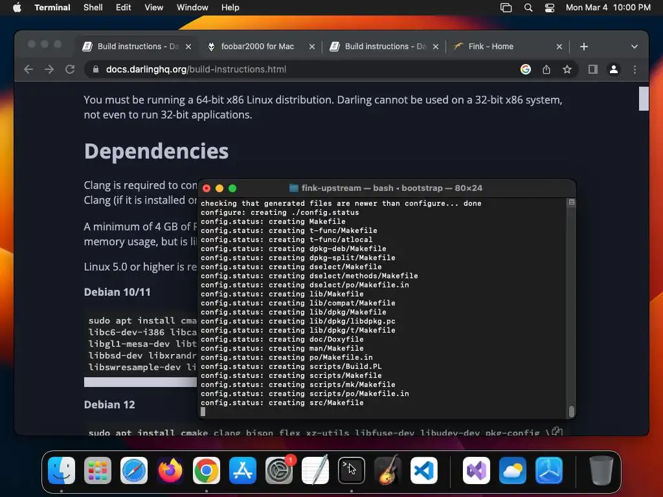
Task: Click the date and time in menu bar
Action: coord(608,7)
